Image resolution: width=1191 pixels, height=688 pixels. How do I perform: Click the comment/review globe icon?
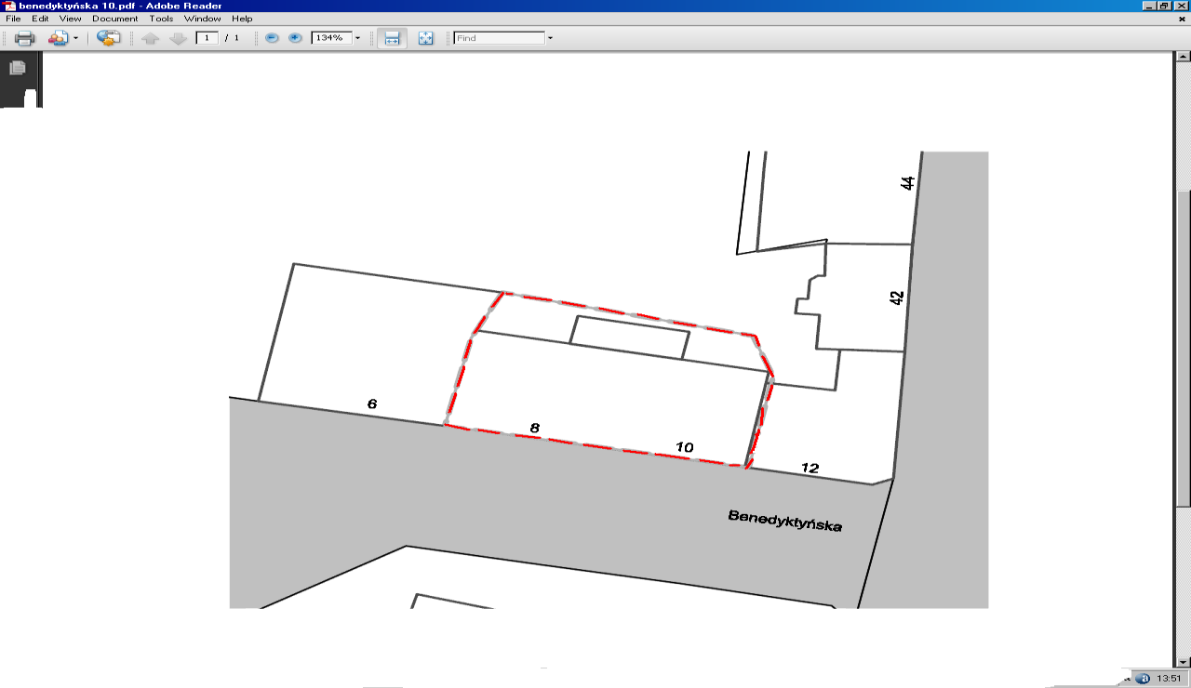(109, 38)
